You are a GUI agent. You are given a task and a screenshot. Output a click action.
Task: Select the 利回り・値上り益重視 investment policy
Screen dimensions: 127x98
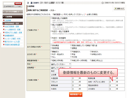coord(51,31)
